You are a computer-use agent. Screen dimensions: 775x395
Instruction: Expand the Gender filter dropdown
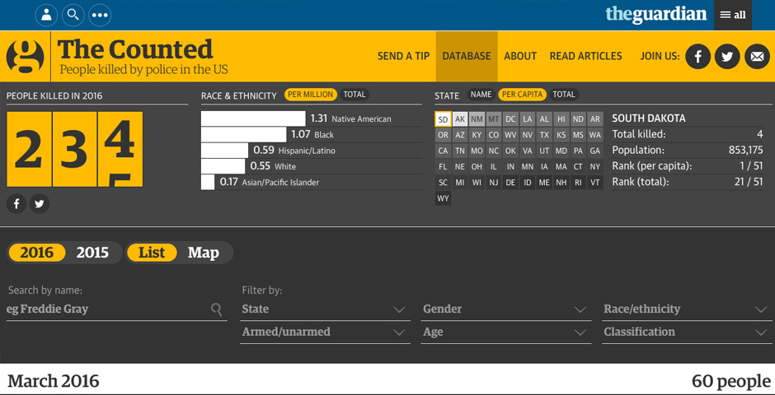[506, 309]
